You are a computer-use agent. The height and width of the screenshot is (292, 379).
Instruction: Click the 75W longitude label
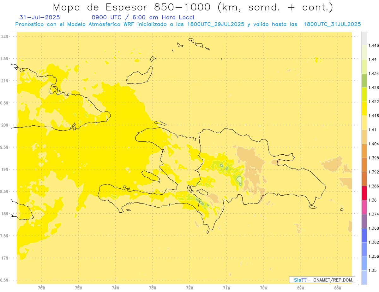tap(79, 288)
